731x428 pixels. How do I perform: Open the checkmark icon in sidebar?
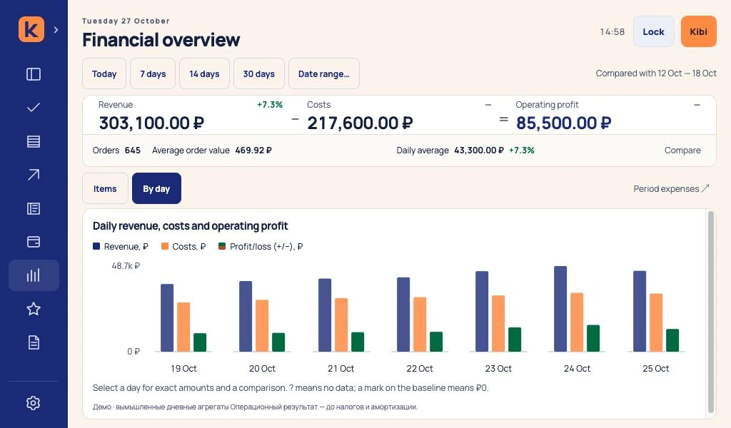click(x=34, y=108)
